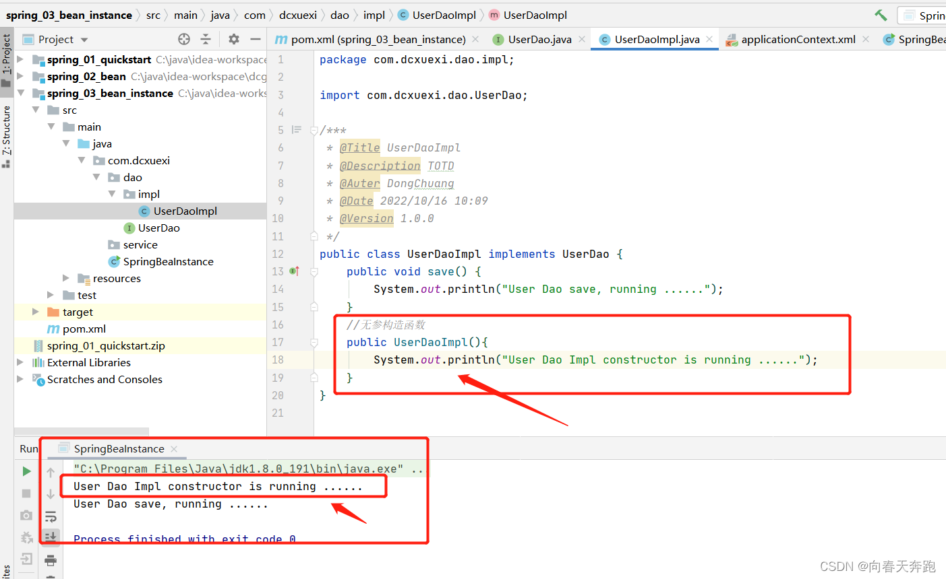Viewport: 946px width, 579px height.
Task: Close the UserDao.java tab
Action: click(x=582, y=39)
